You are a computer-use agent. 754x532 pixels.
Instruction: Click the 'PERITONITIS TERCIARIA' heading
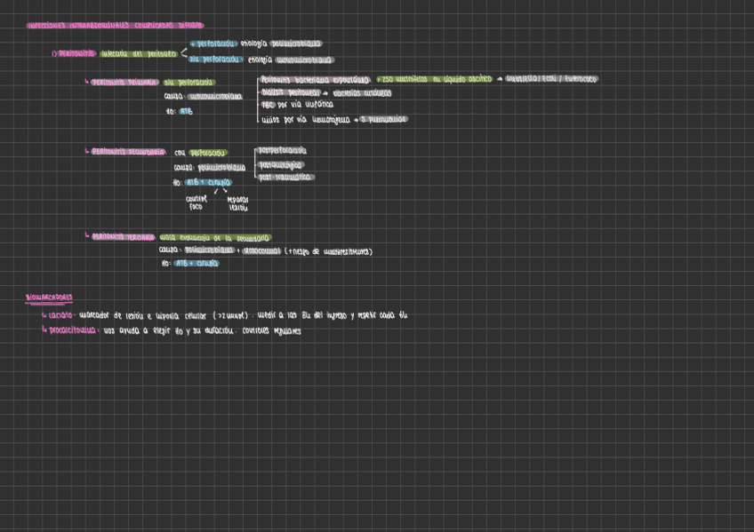click(123, 237)
